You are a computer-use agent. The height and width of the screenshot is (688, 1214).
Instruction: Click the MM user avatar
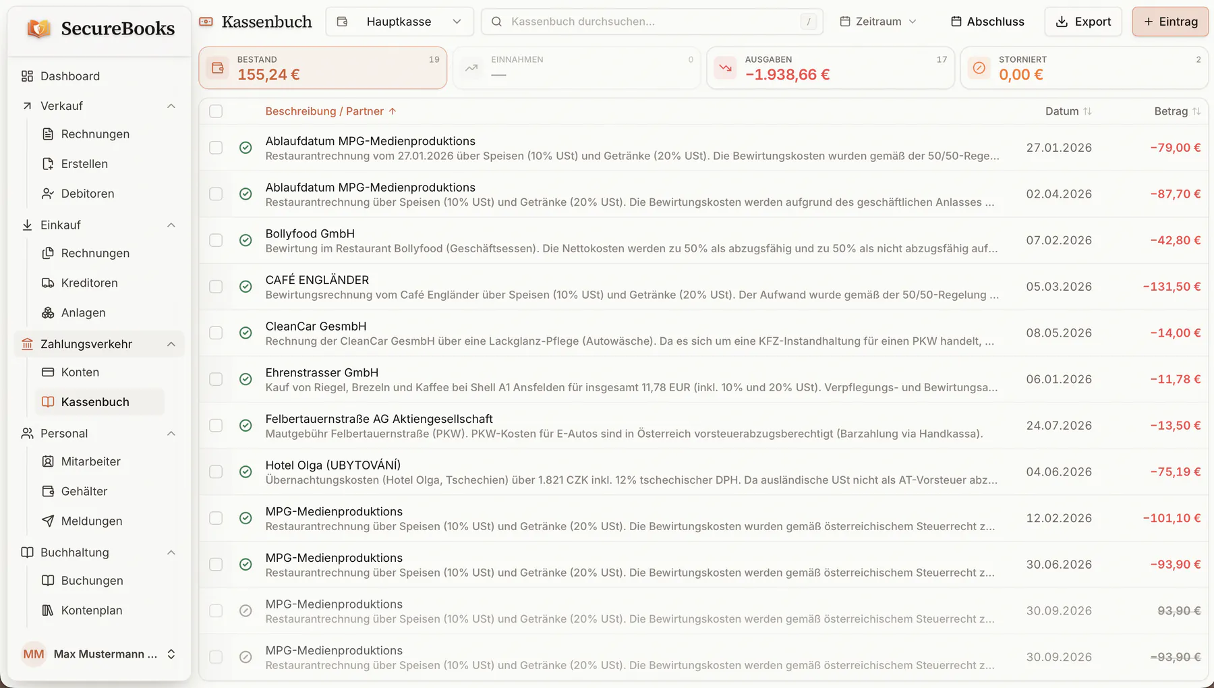[34, 654]
